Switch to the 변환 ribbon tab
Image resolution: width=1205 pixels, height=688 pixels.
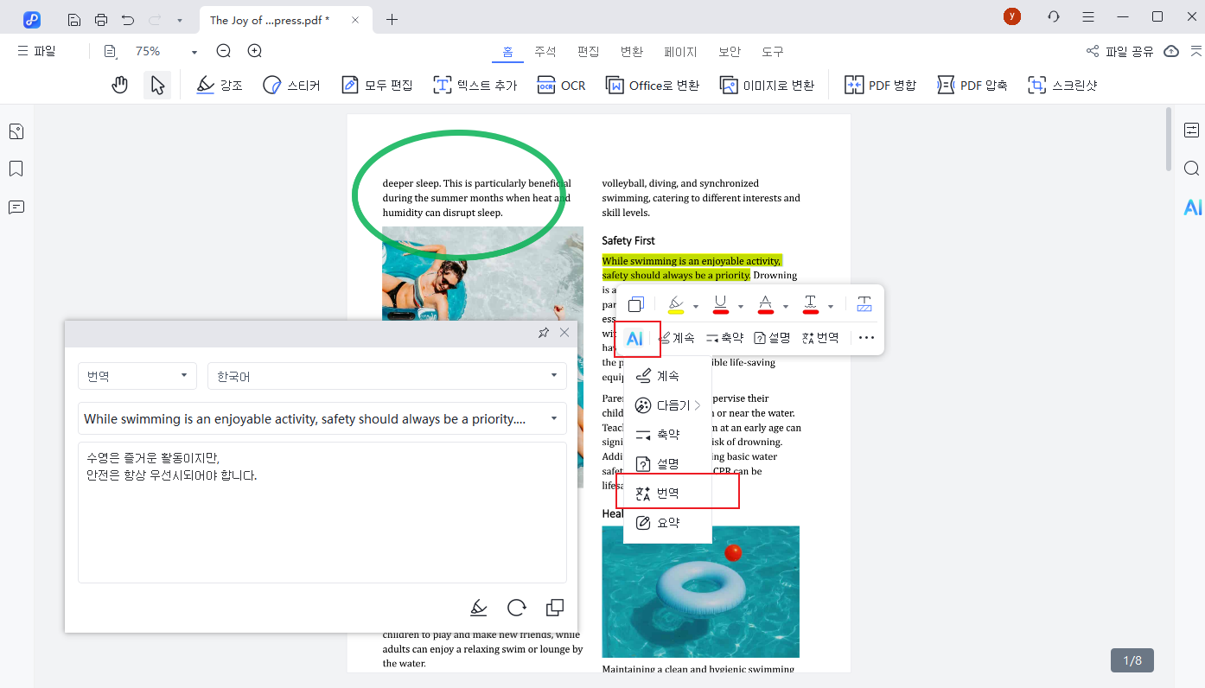pyautogui.click(x=632, y=51)
